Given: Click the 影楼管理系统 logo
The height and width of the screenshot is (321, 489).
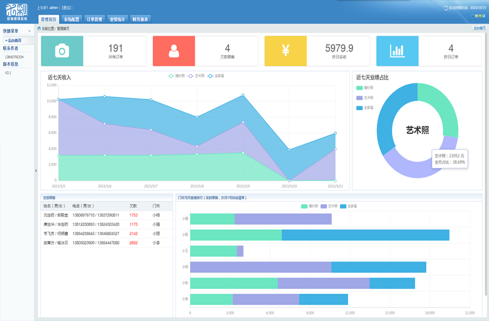Looking at the screenshot, I should click(17, 11).
